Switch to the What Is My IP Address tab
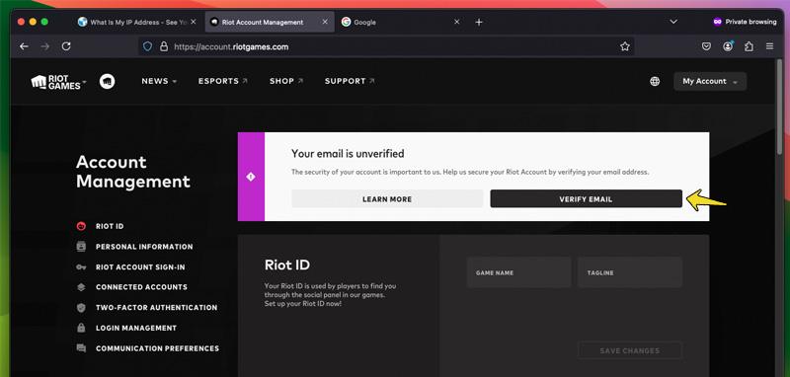The image size is (790, 377). click(x=136, y=22)
